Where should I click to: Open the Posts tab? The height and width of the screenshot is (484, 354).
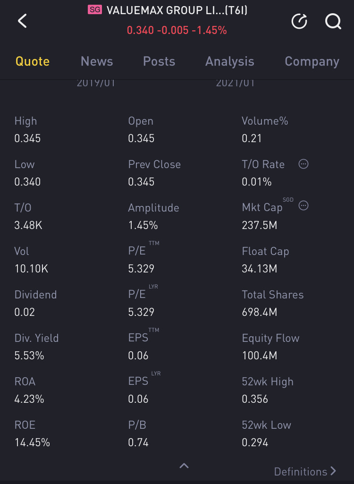coord(159,61)
